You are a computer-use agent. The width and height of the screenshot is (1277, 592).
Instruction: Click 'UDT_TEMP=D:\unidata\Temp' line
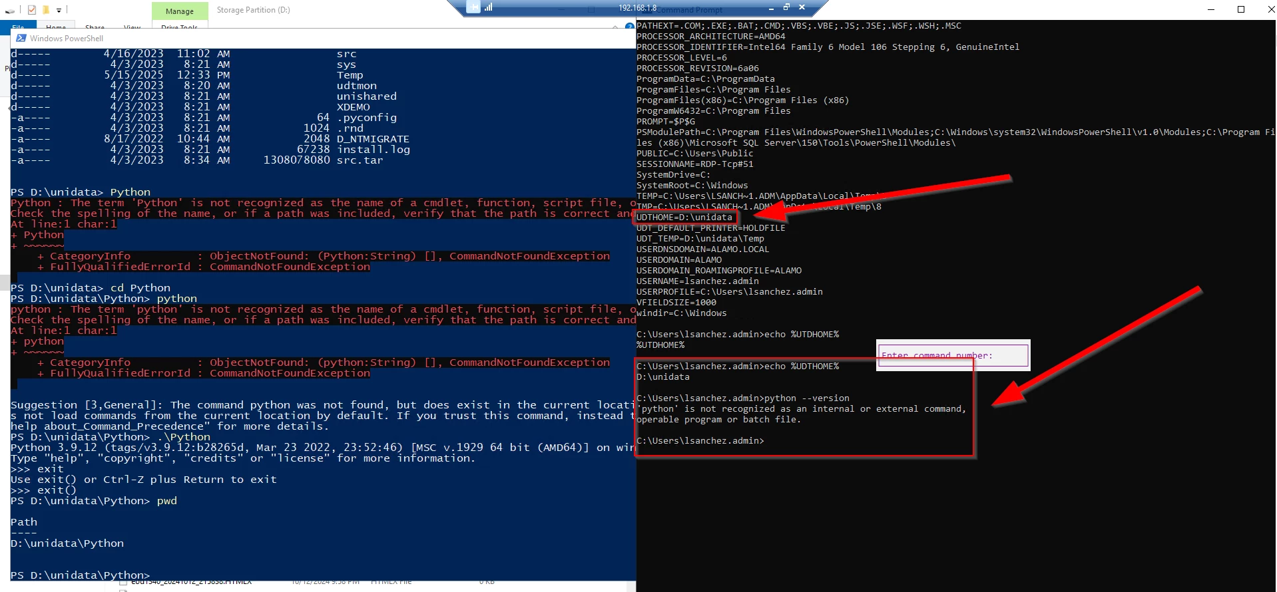(x=700, y=239)
